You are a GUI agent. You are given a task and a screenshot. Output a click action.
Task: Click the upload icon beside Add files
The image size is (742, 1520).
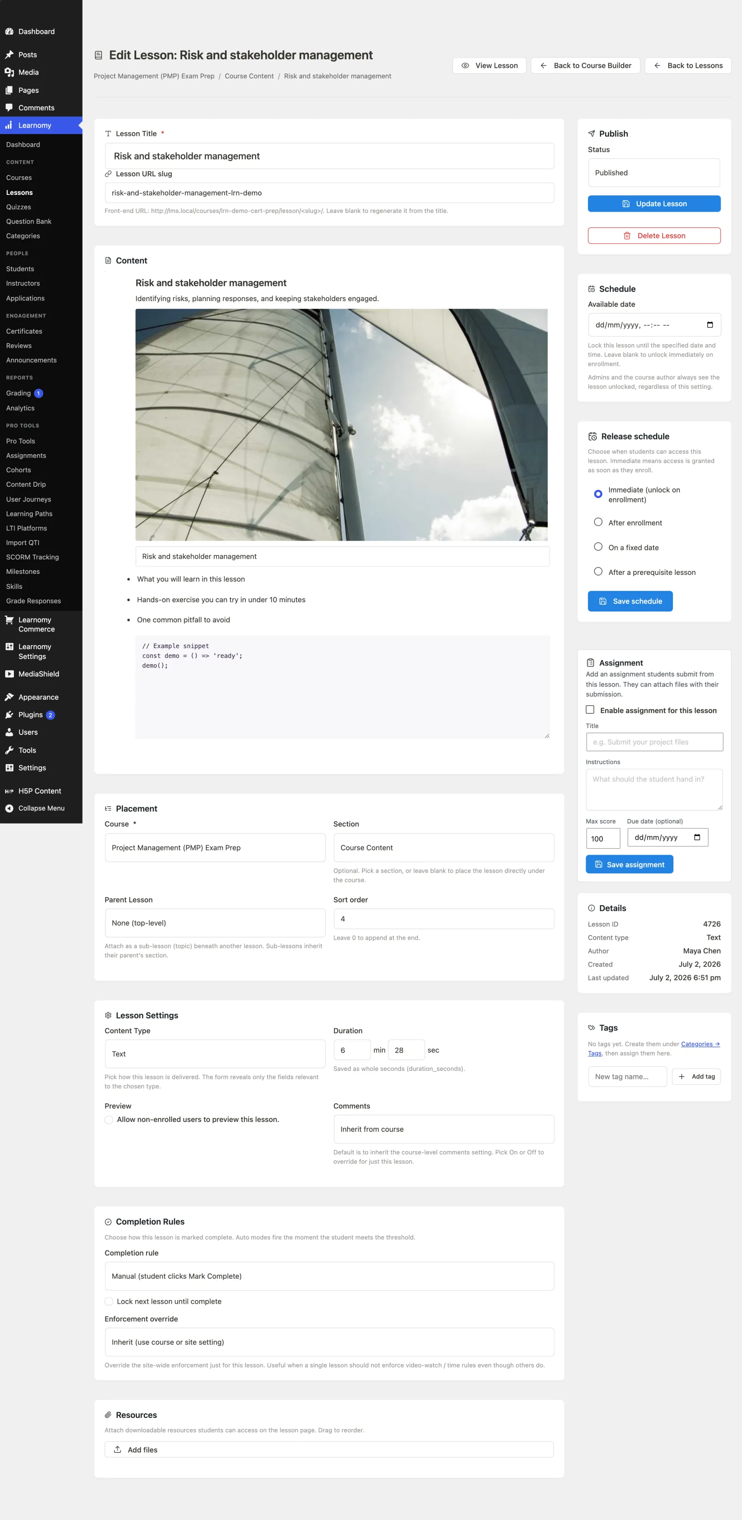coord(117,1449)
